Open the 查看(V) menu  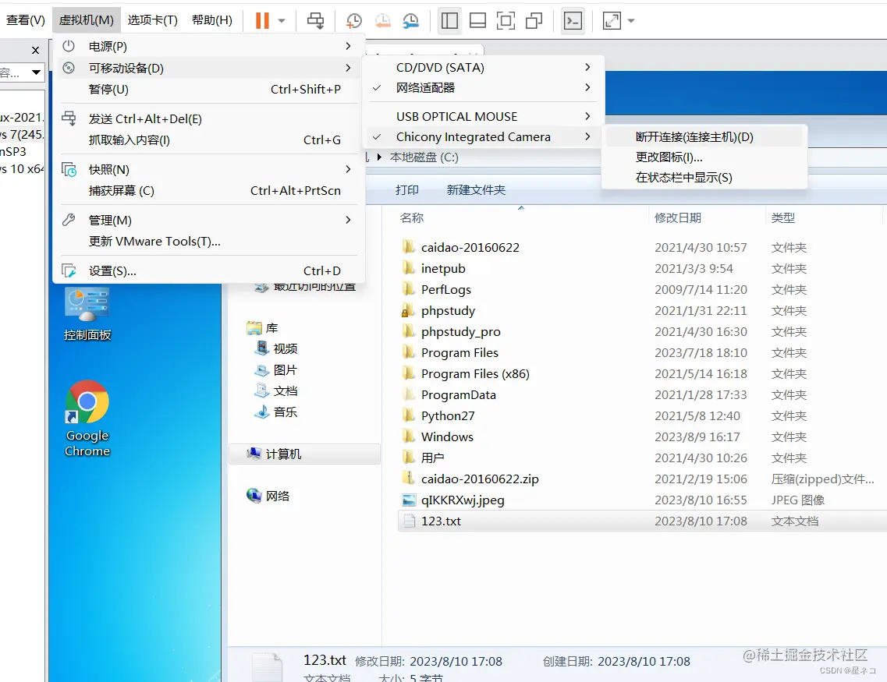pos(26,20)
